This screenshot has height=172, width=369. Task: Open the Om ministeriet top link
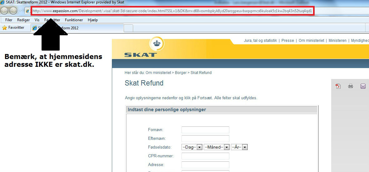pos(311,40)
